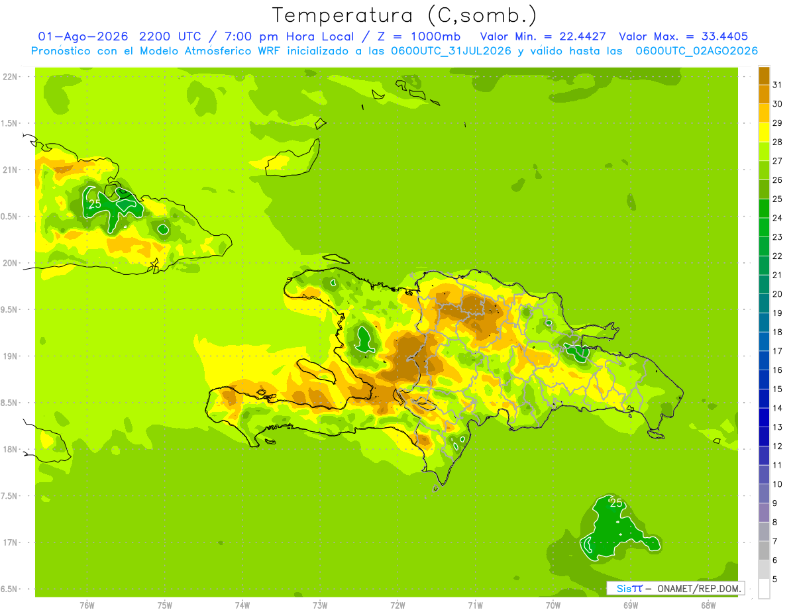This screenshot has height=614, width=795.
Task: Click the "75W" longitude axis label
Action: (x=165, y=605)
